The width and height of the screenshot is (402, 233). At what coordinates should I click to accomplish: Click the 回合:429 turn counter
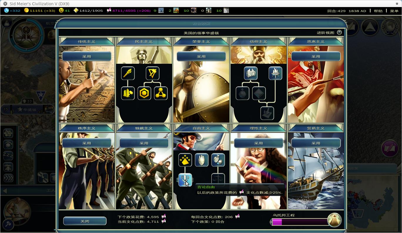point(336,11)
